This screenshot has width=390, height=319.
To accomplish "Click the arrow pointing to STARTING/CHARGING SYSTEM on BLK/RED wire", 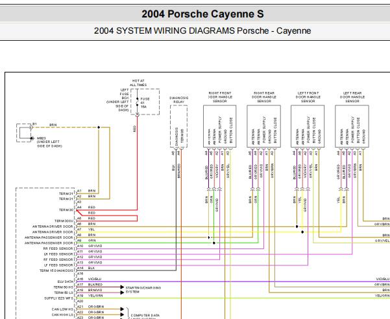I will (122, 287).
